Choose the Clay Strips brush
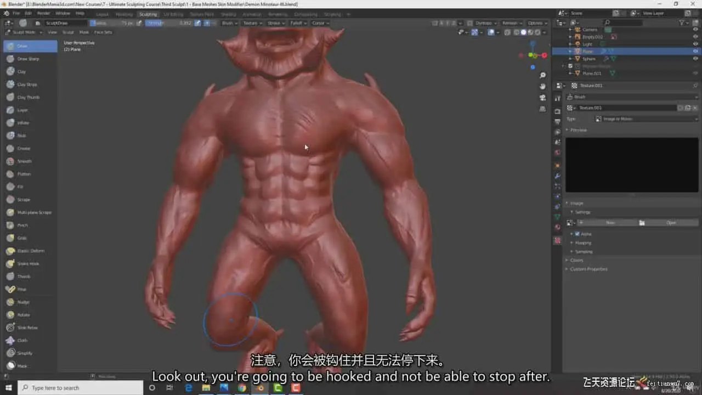Screen dimensions: 702x395 (30, 84)
